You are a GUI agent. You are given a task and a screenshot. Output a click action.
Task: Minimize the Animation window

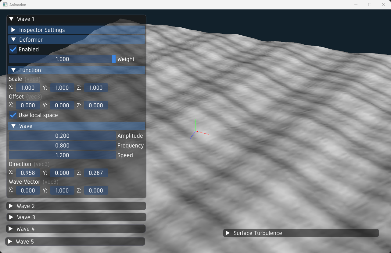(356, 5)
